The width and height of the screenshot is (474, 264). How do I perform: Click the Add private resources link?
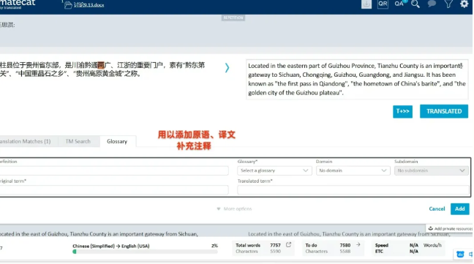pos(453,229)
